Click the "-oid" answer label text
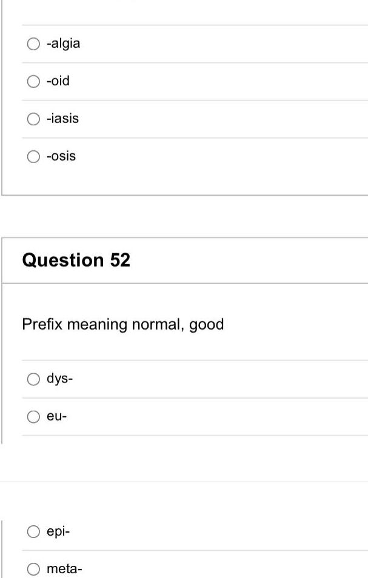Image resolution: width=368 pixels, height=578 pixels. coord(58,81)
